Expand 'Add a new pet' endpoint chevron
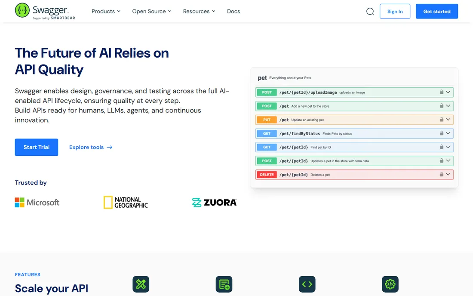 pos(448,105)
